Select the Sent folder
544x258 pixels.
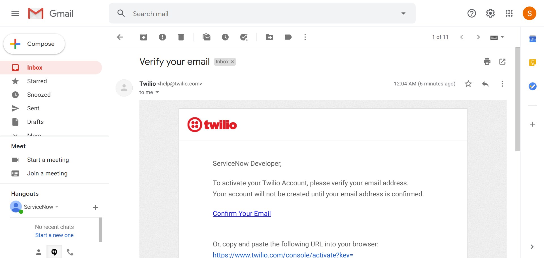pyautogui.click(x=33, y=108)
